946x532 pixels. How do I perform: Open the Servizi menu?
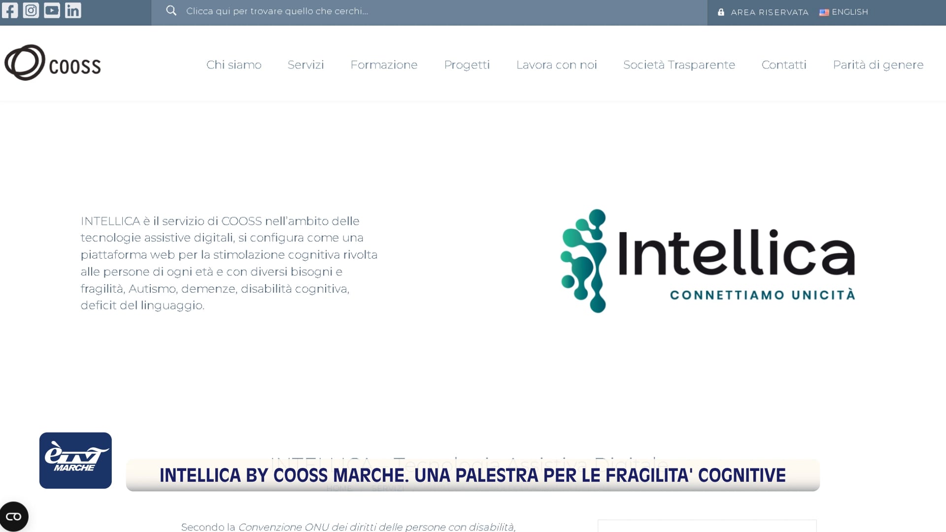[x=306, y=65]
